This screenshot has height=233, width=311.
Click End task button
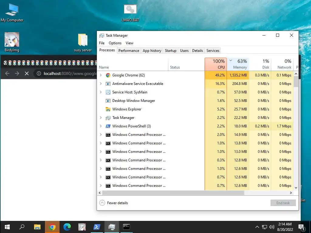pos(283,203)
